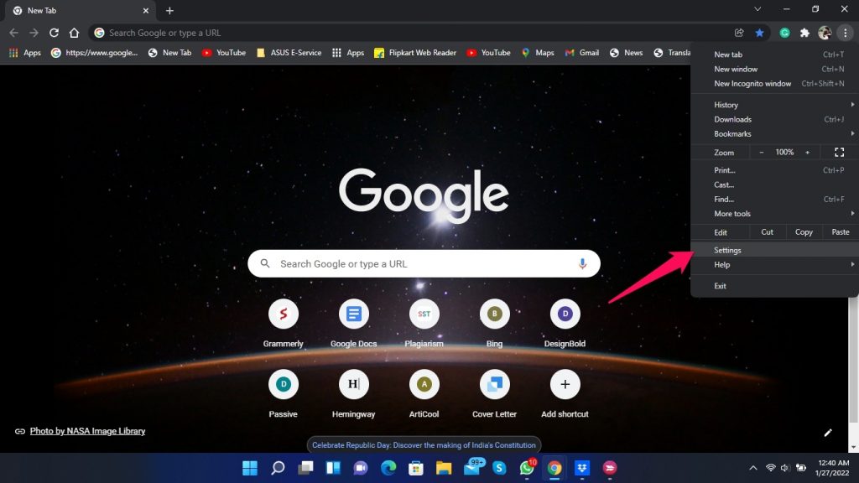The width and height of the screenshot is (859, 483).
Task: Select Cast… in the menu
Action: click(x=774, y=184)
